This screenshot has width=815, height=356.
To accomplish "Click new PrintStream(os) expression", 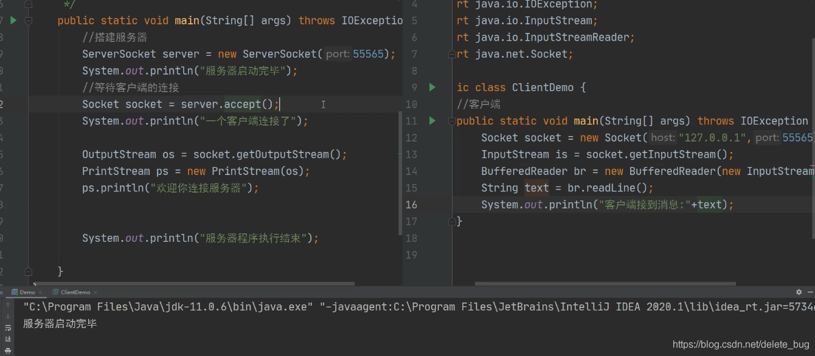I will click(244, 171).
